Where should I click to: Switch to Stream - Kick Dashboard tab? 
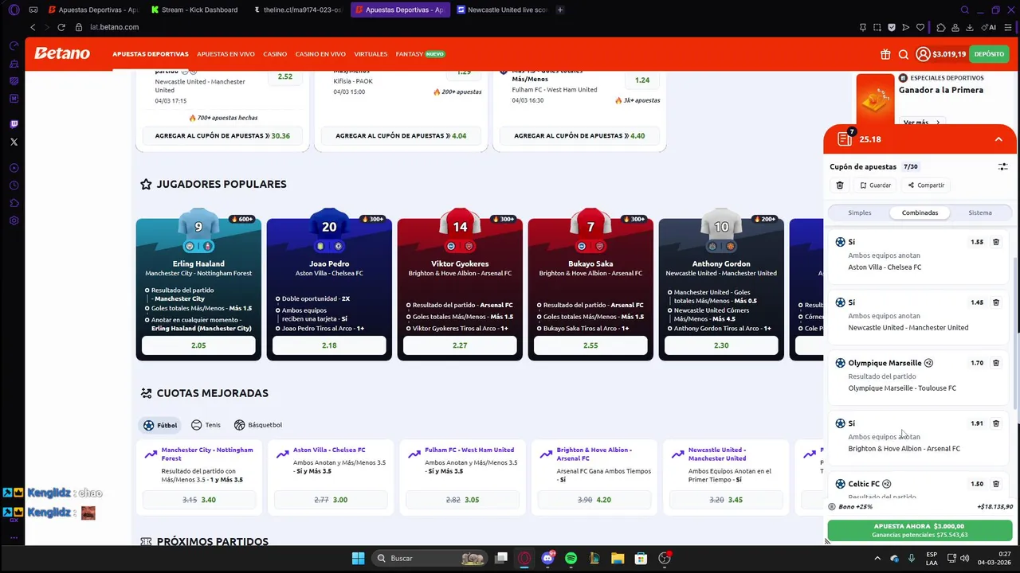point(194,10)
